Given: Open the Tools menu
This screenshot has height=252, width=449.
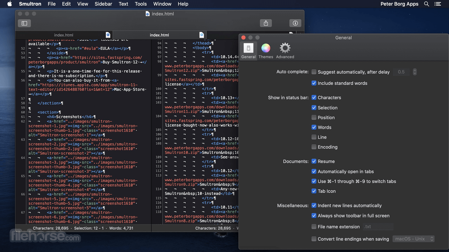Looking at the screenshot, I should 141,4.
